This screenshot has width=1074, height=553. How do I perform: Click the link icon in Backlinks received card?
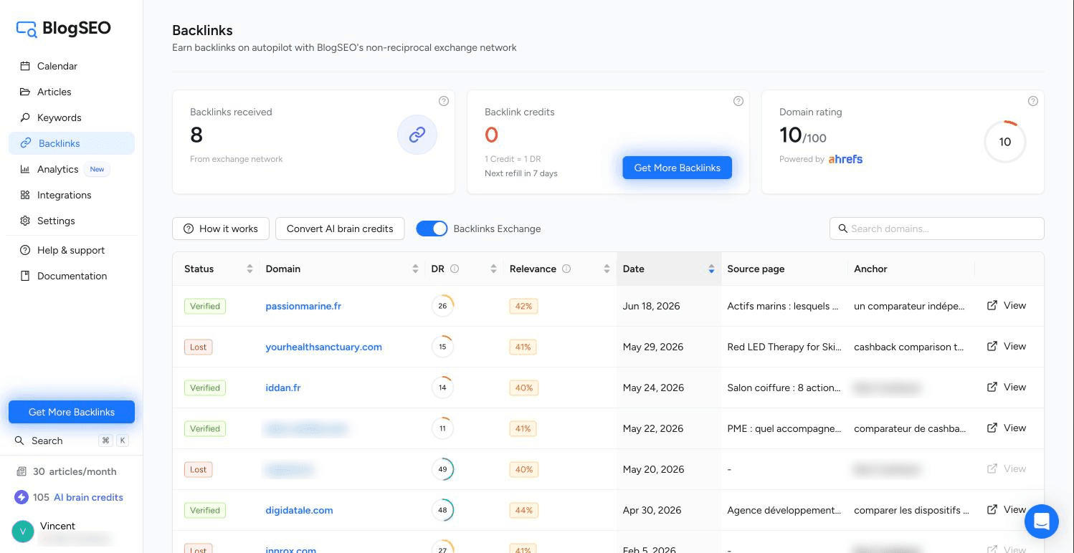(417, 135)
